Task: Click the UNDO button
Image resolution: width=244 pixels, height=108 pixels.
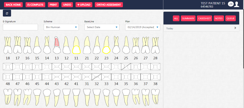Action: point(67,5)
